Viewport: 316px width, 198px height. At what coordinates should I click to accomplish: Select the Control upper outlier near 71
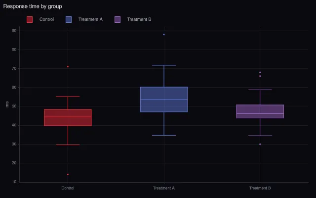(x=68, y=67)
